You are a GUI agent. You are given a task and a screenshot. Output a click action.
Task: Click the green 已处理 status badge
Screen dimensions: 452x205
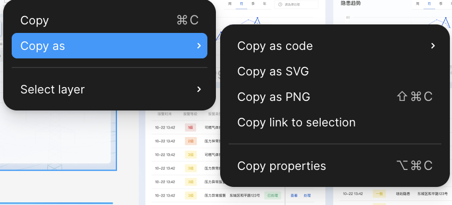click(272, 195)
